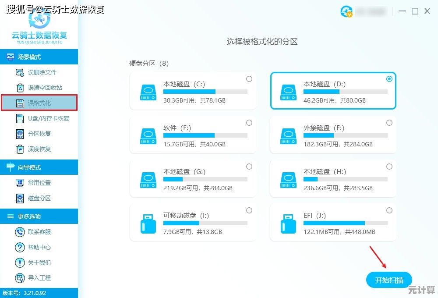Click the 误格式化 floppy disk icon
Image resolution: width=438 pixels, height=298 pixels.
20,103
